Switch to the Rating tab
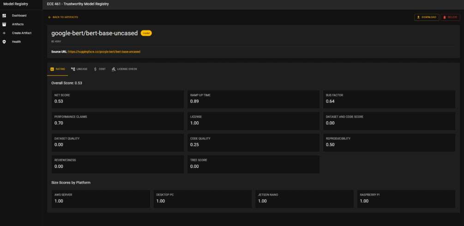 (57, 69)
